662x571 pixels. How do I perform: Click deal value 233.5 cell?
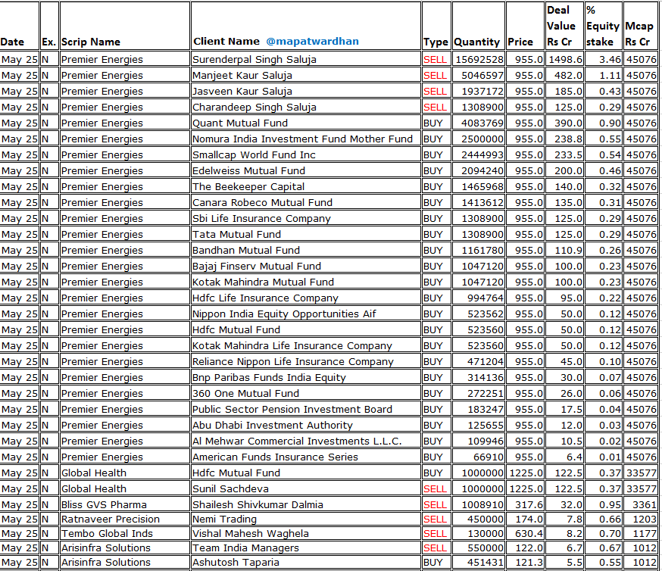coord(564,155)
